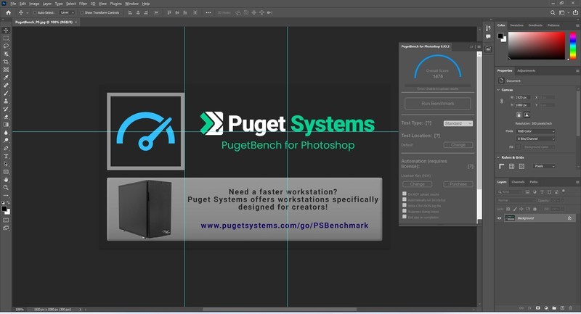Open the Plugins menu
Viewport: 581px width, 314px height.
[115, 4]
